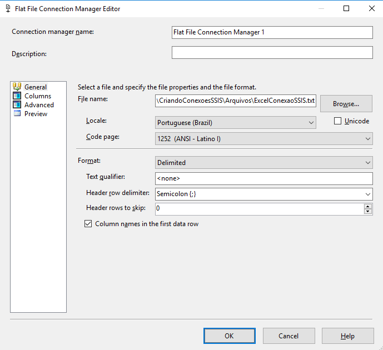Click the File name text box

coord(236,101)
